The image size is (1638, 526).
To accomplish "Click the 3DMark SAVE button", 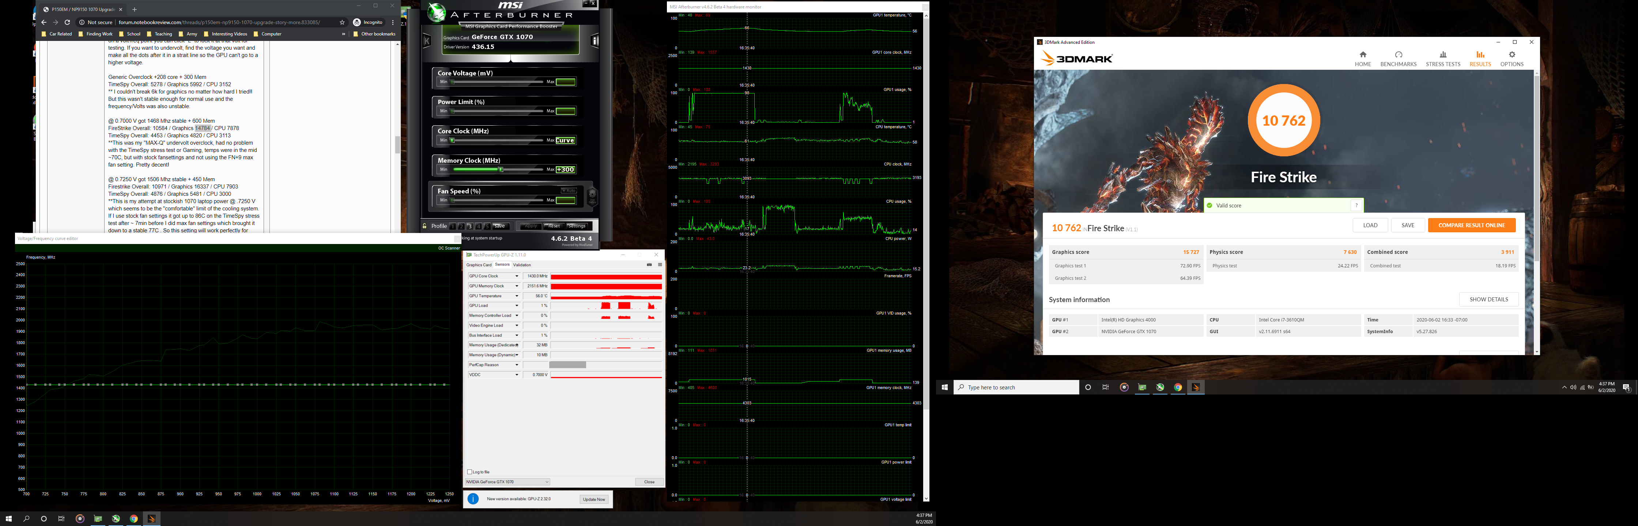I will coord(1408,225).
